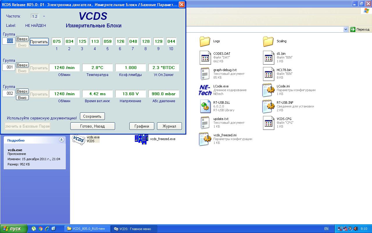Open the Logs folder
The image size is (372, 233).
point(205,41)
